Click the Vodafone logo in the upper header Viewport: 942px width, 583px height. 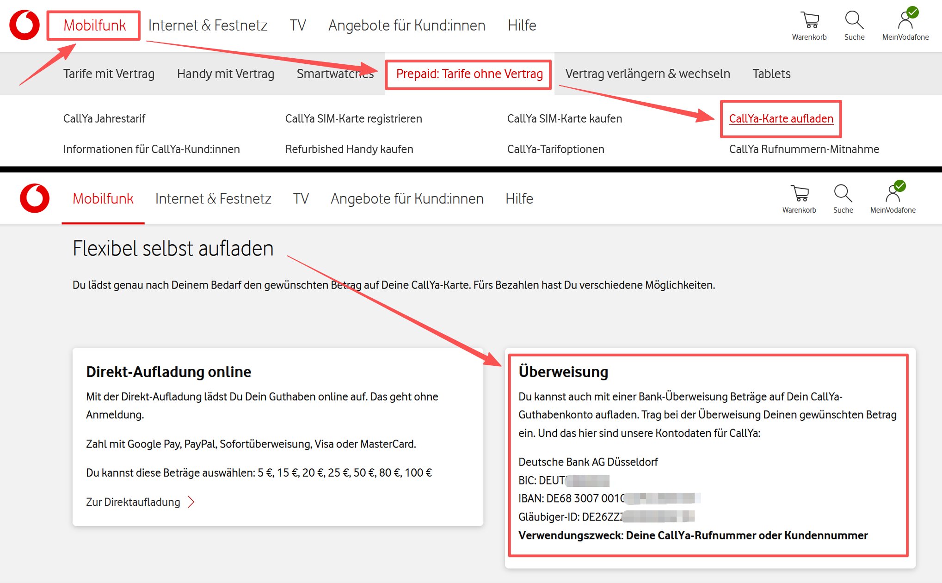coord(25,25)
